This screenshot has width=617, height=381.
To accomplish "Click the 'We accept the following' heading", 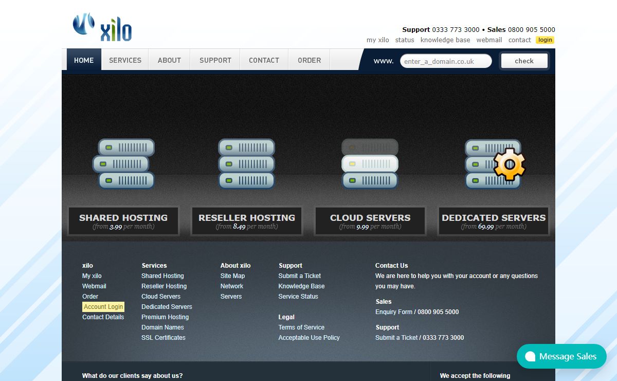I will point(475,376).
